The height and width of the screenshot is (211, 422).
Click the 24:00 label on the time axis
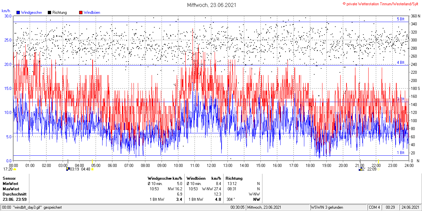pos(409,165)
